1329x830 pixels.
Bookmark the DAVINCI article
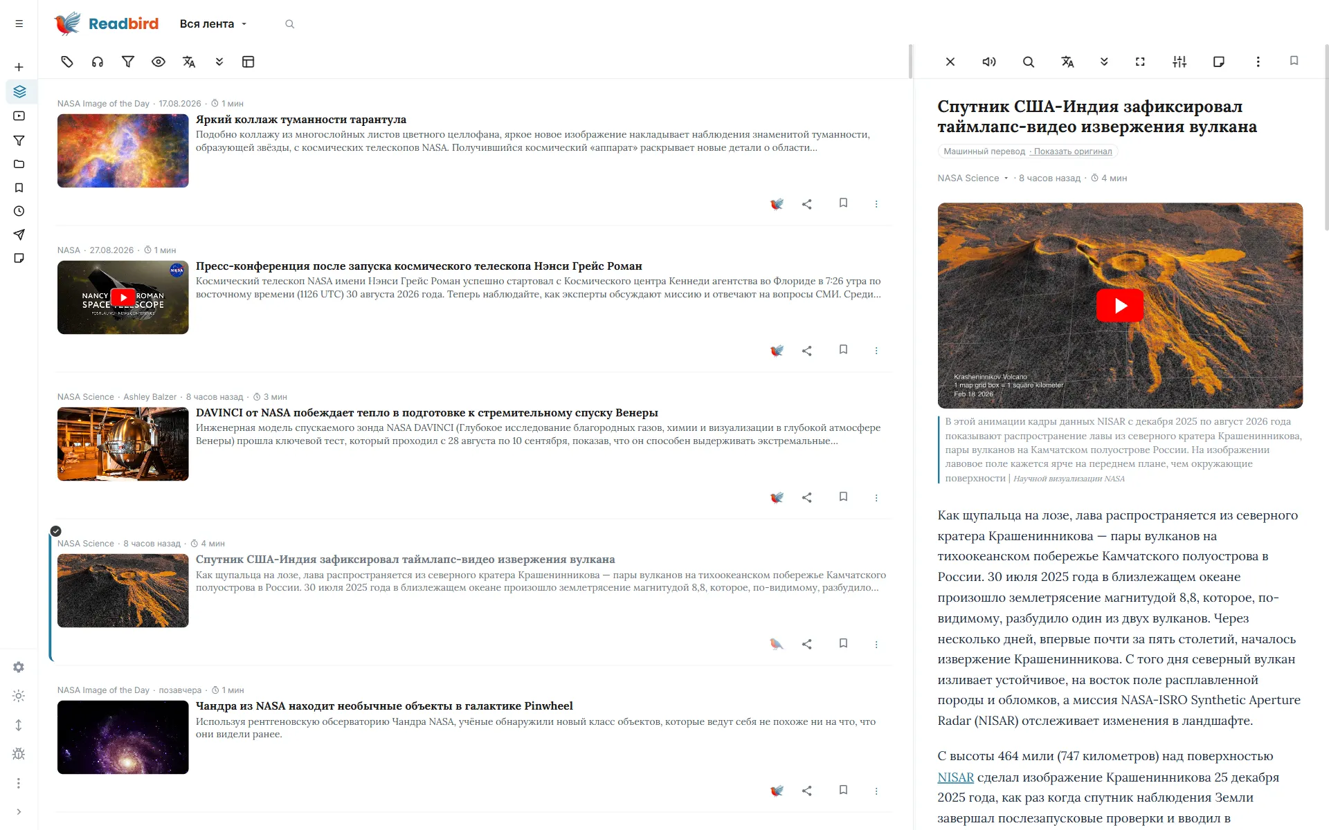(843, 497)
